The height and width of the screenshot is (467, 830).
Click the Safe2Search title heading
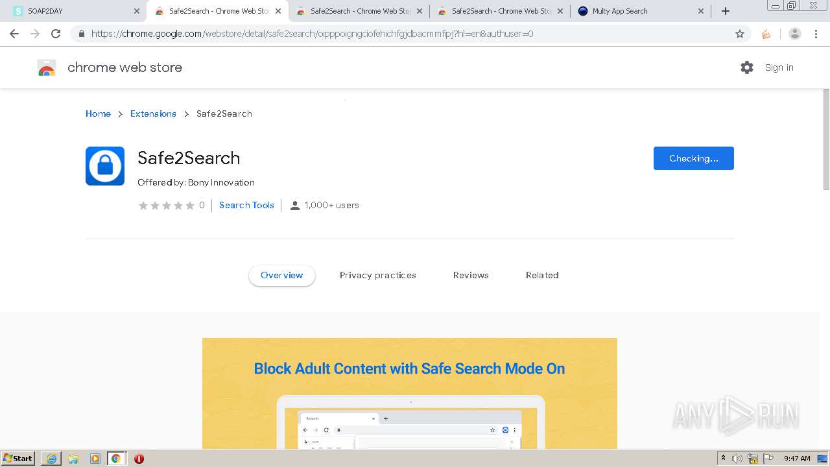(x=189, y=158)
